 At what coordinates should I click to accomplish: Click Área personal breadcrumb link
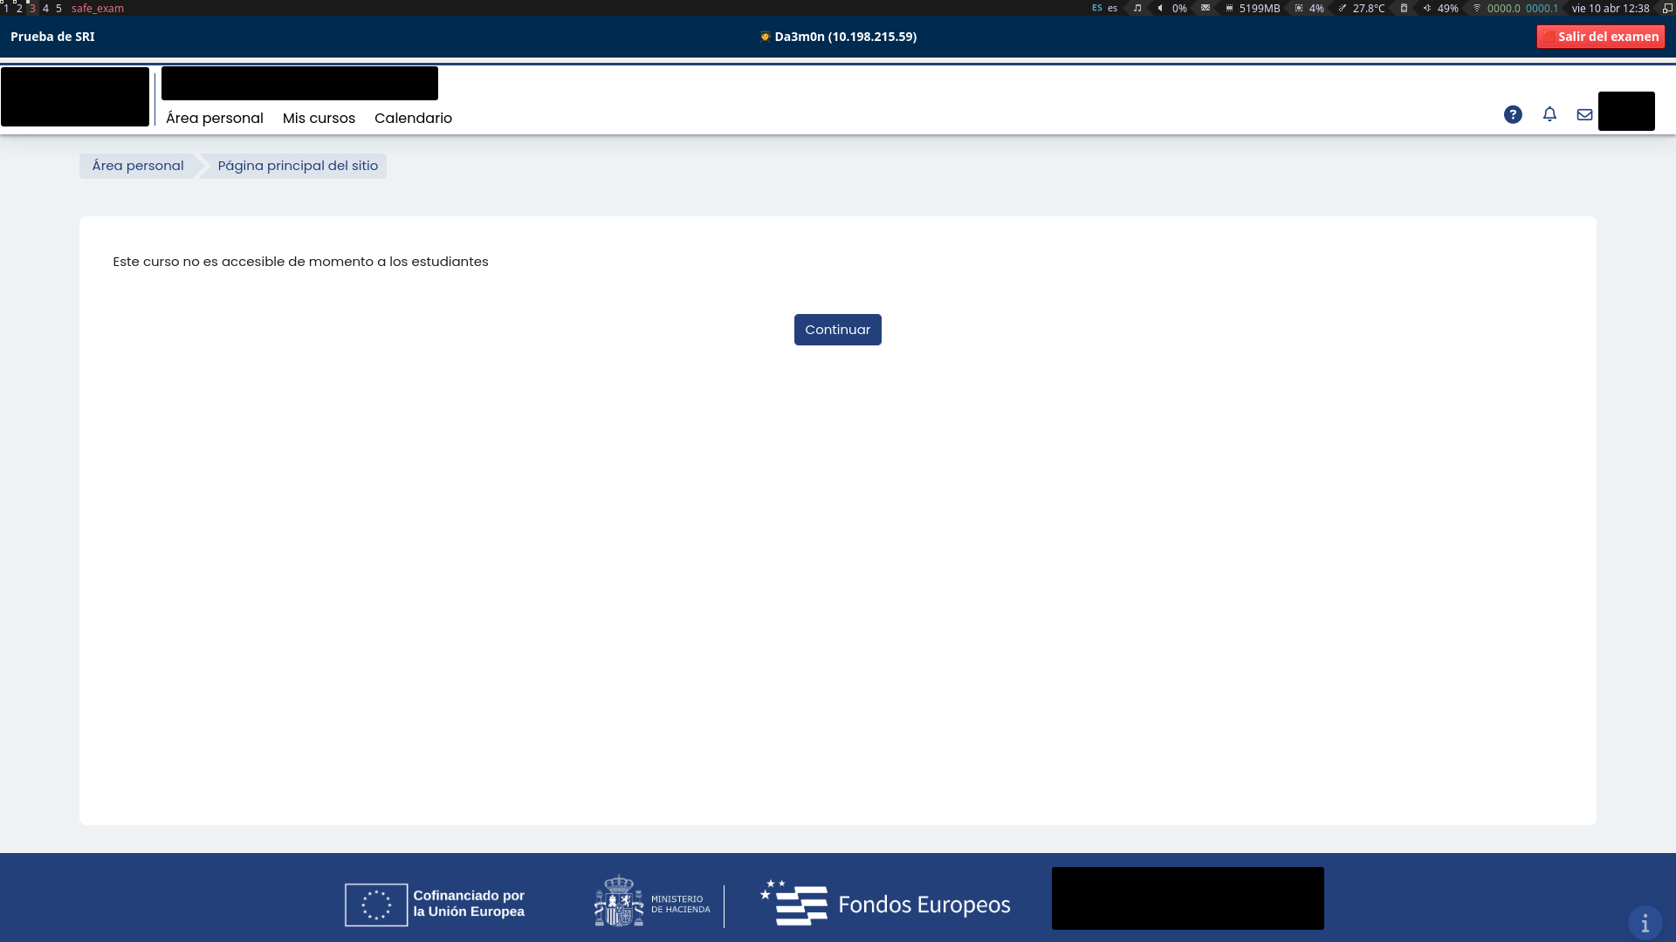(138, 166)
